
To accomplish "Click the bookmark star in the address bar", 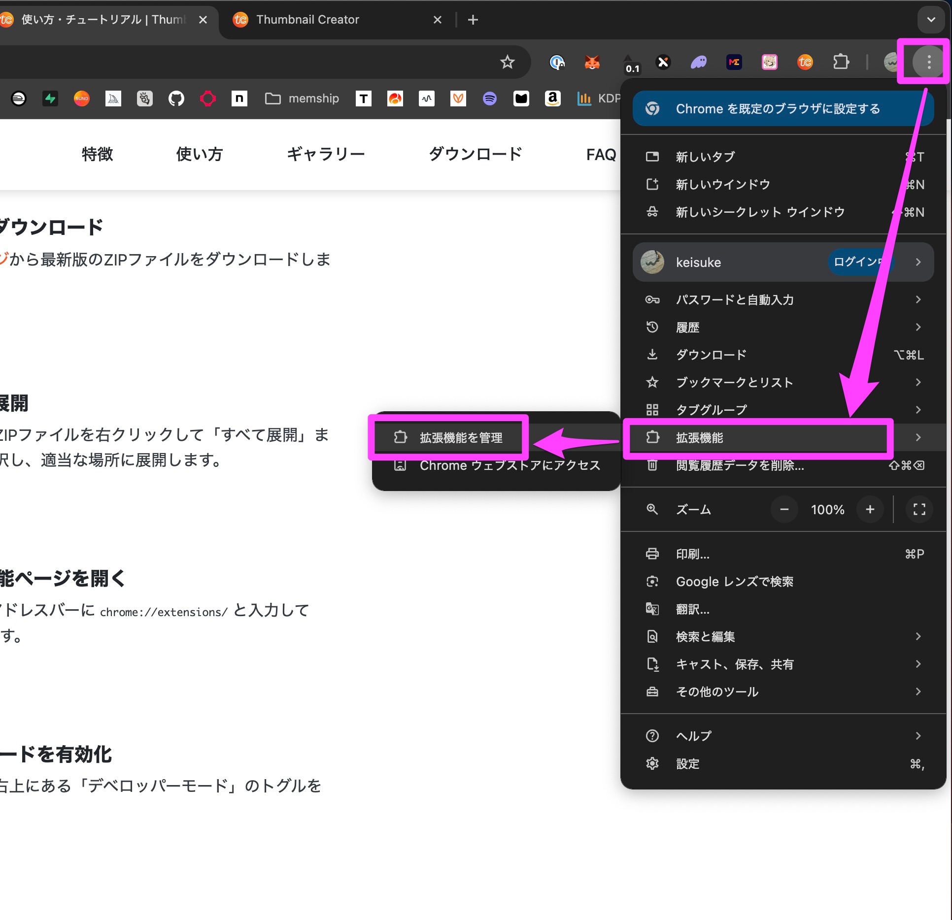I will pos(508,62).
